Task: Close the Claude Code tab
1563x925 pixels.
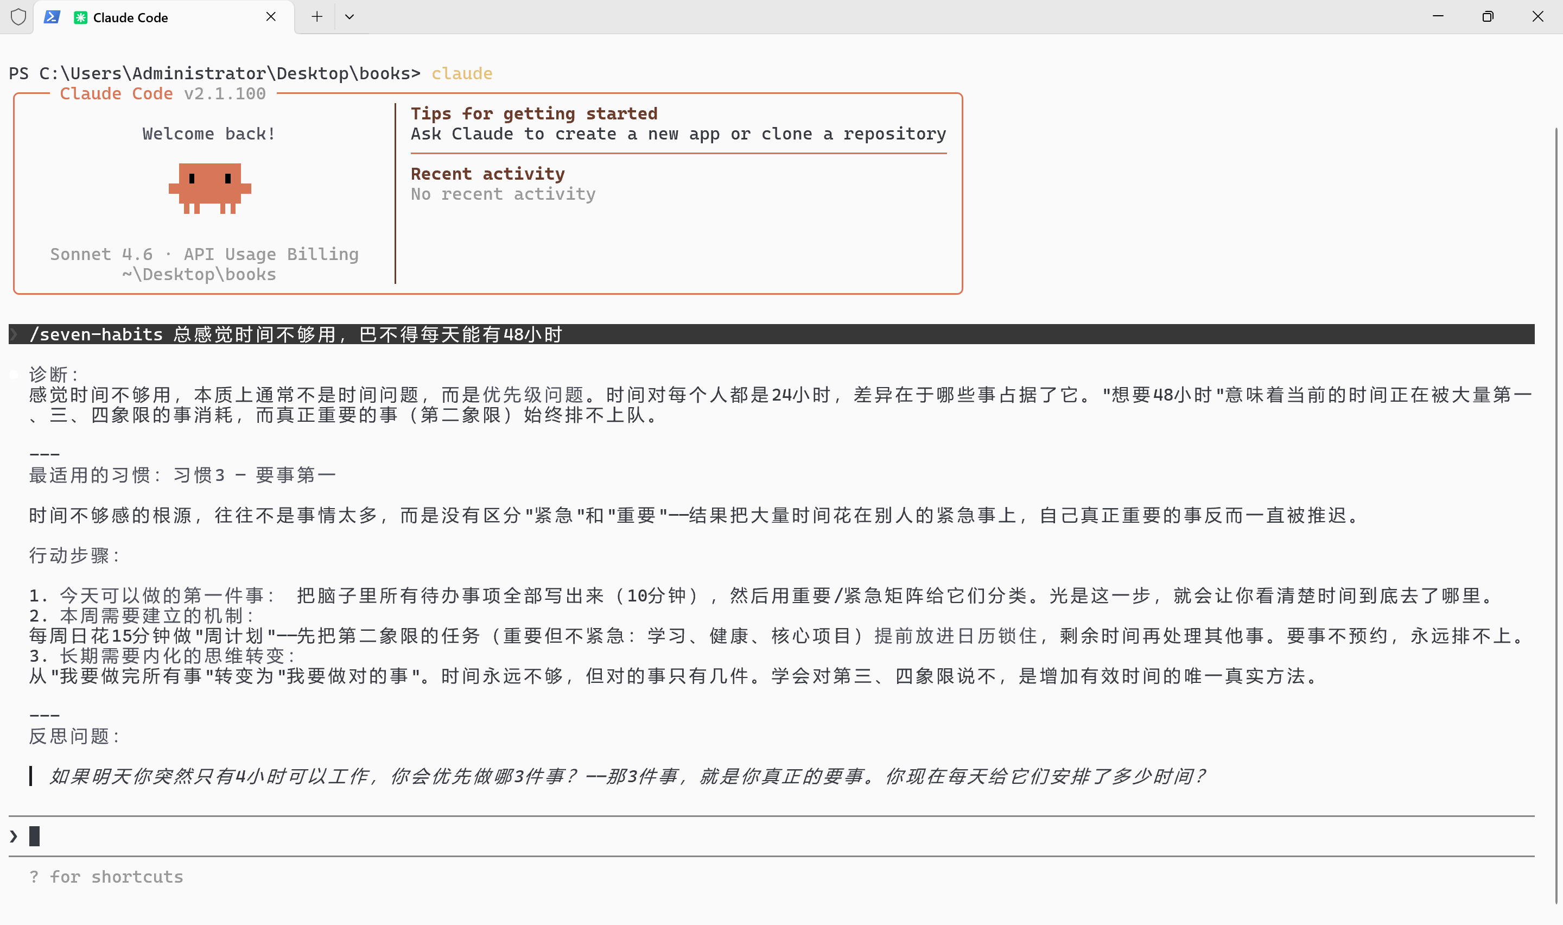Action: click(x=270, y=17)
